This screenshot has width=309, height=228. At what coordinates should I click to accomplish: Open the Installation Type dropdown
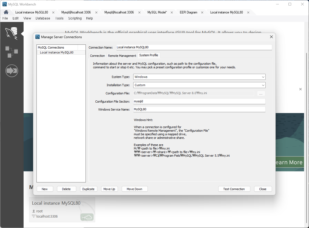[199, 85]
